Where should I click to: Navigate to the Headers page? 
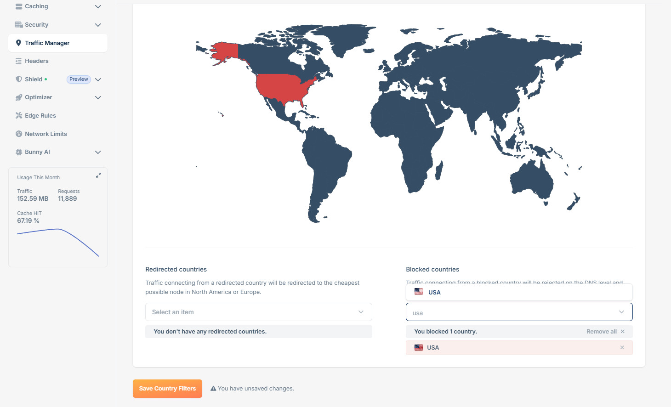(x=37, y=61)
